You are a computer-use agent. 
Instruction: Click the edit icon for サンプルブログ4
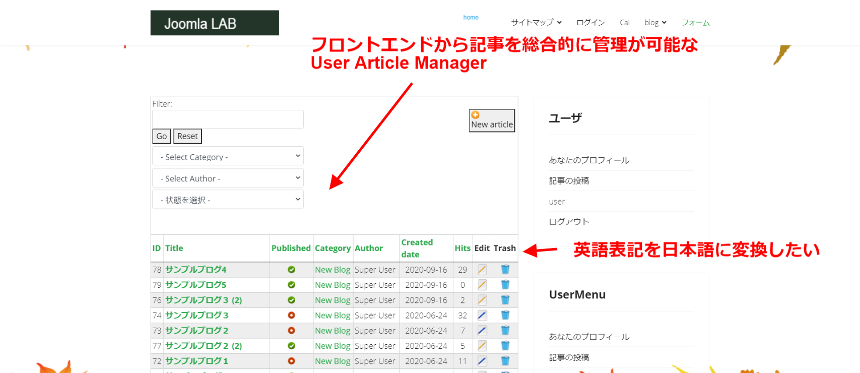click(482, 270)
